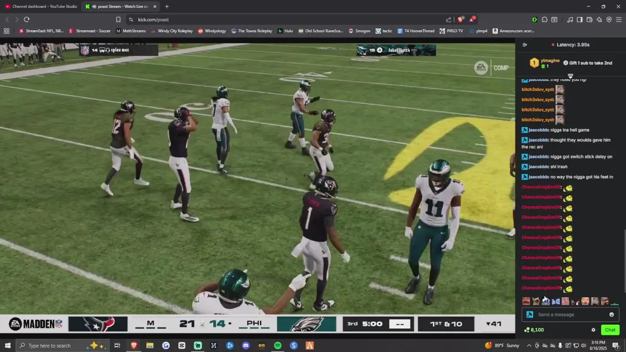Image resolution: width=626 pixels, height=352 pixels.
Task: Click the Windows taskbar search box
Action: (x=62, y=346)
